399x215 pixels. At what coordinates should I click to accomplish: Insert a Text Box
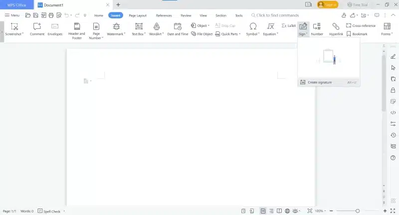[139, 29]
